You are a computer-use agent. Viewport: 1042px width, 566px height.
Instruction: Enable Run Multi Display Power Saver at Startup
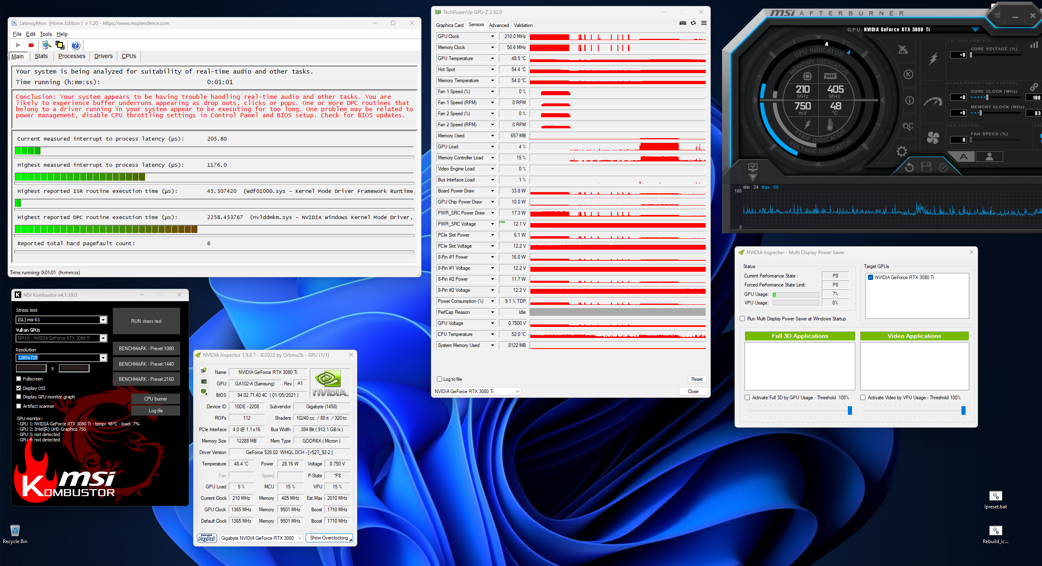pyautogui.click(x=742, y=319)
